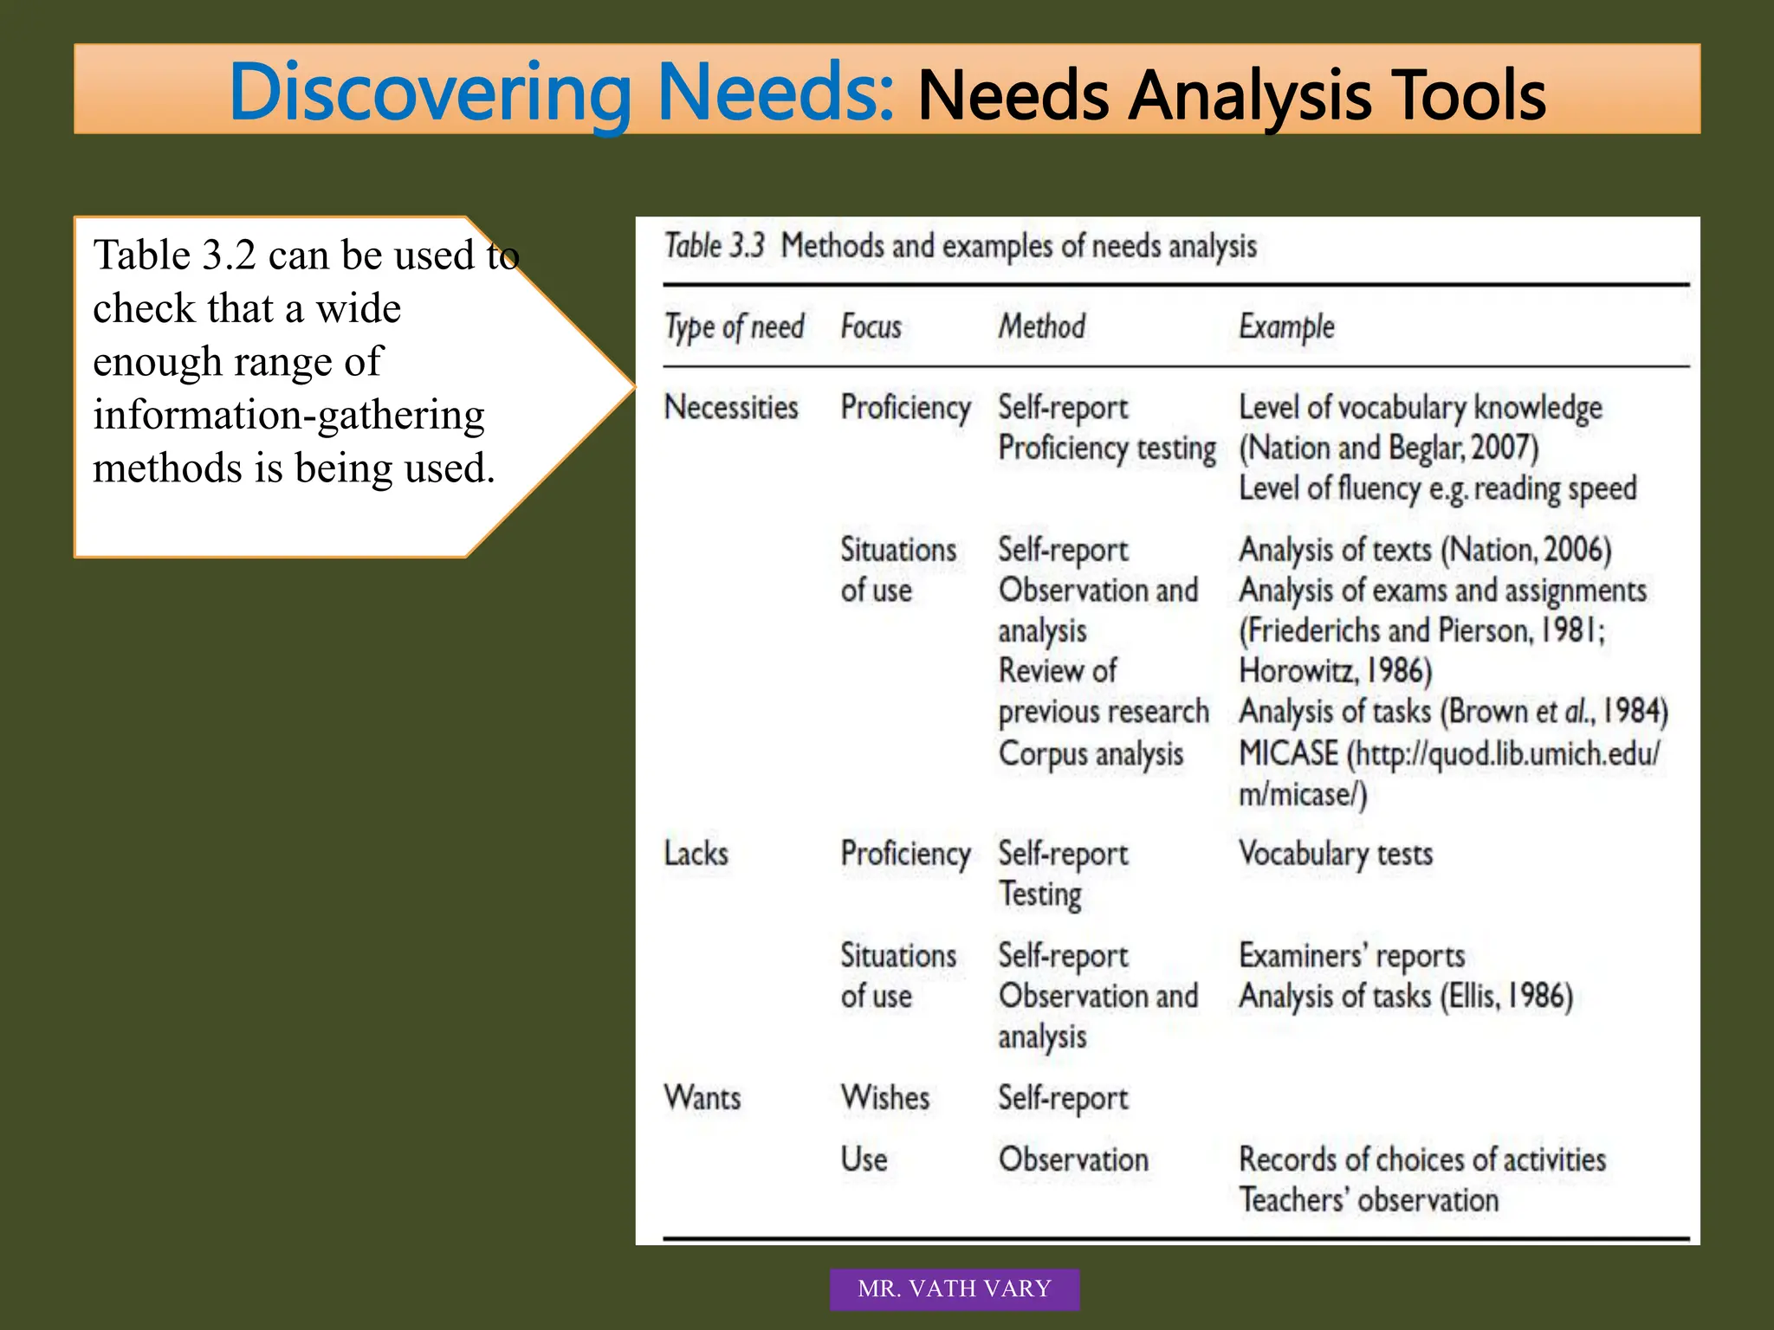
Task: Click 'Self-report' in the Wishes row
Action: click(x=1063, y=1098)
